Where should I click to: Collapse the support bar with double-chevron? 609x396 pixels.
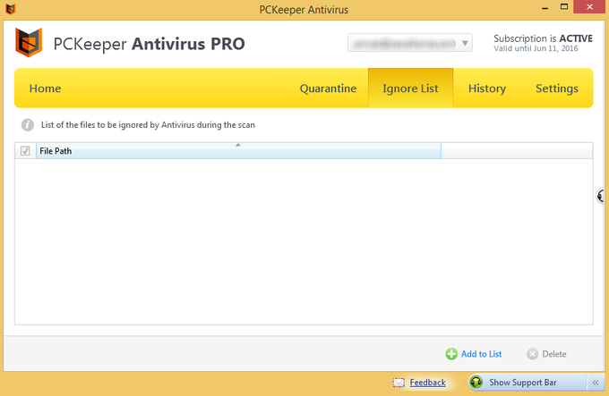coord(596,383)
